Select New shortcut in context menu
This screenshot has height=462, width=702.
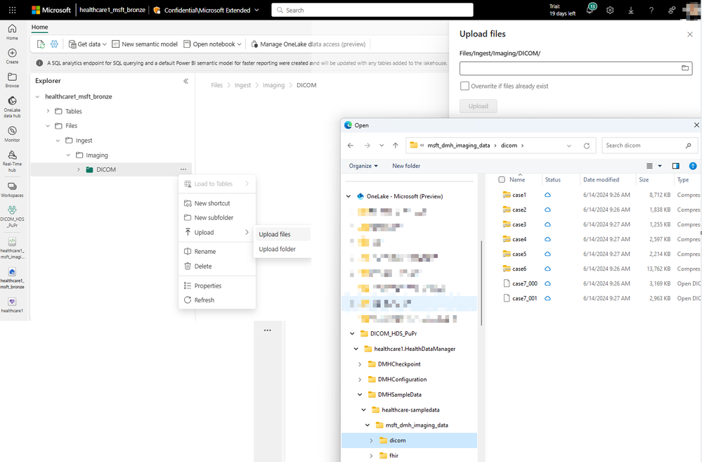[217, 203]
